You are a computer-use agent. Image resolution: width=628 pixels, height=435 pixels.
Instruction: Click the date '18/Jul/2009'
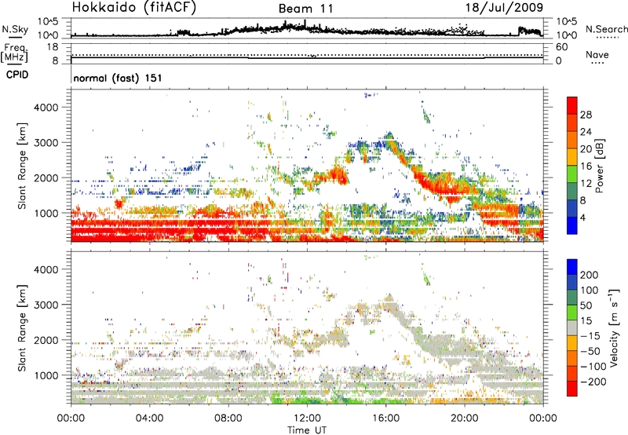(504, 7)
